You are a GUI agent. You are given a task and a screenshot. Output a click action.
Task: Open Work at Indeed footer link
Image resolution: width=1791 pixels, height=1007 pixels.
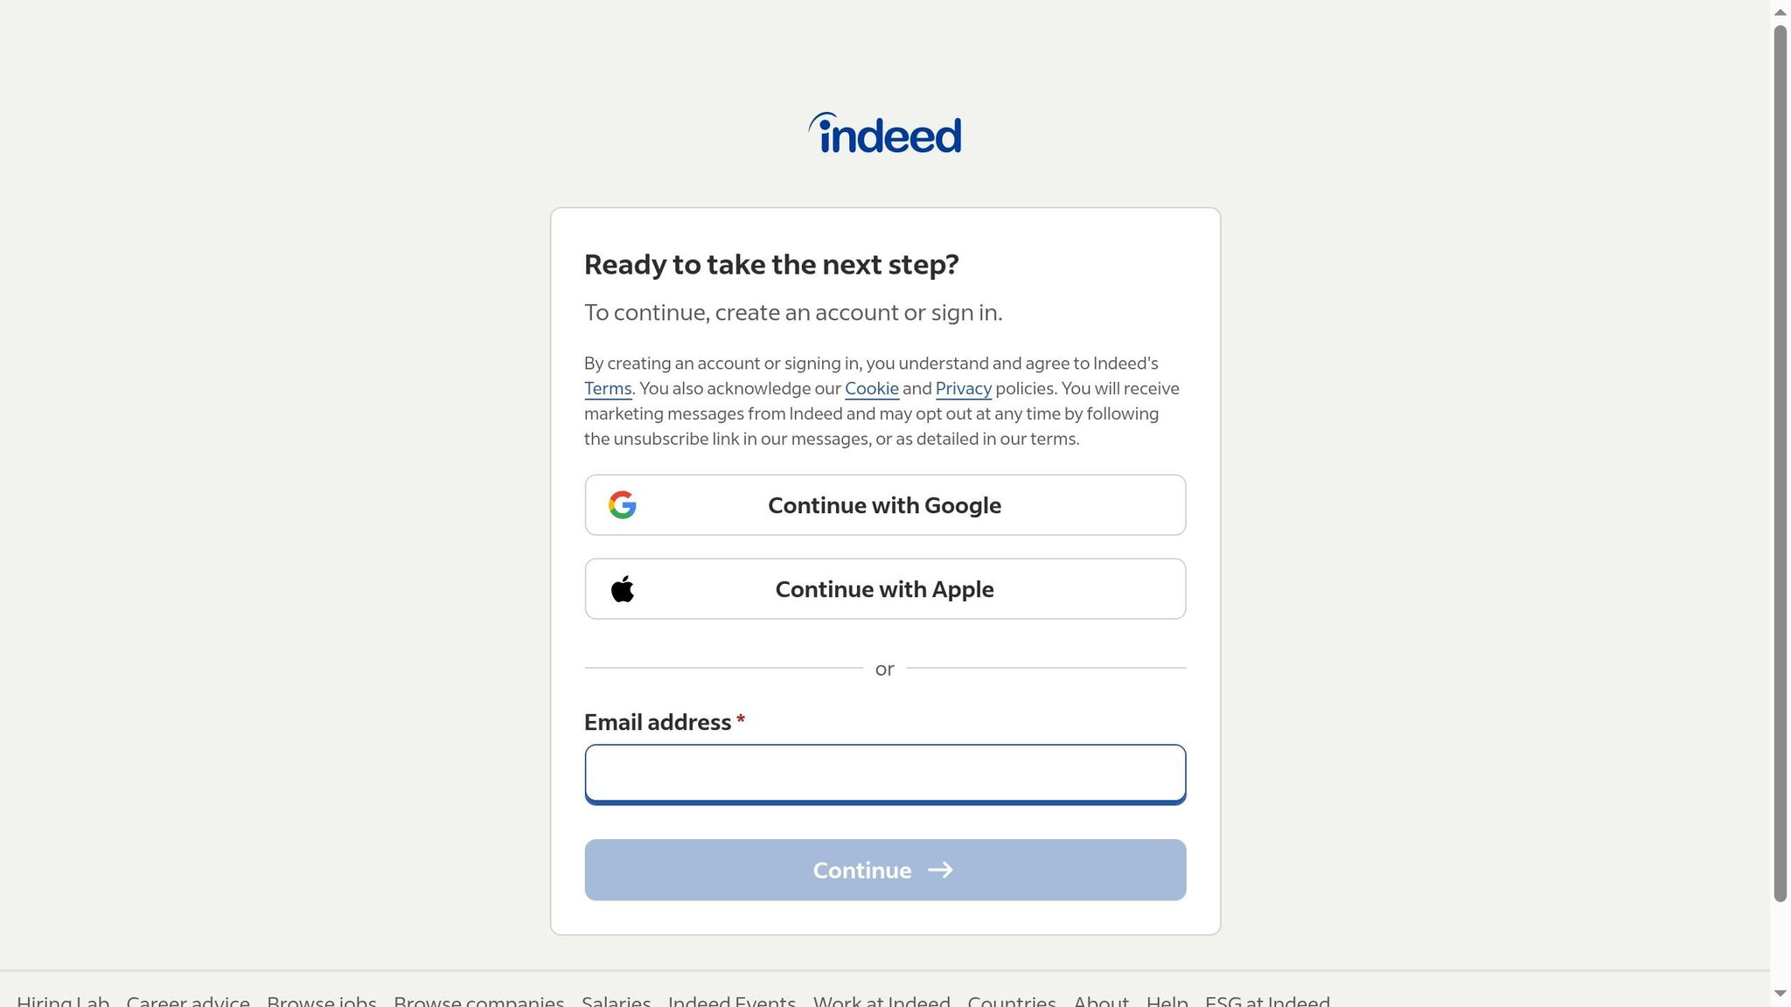[882, 1001]
